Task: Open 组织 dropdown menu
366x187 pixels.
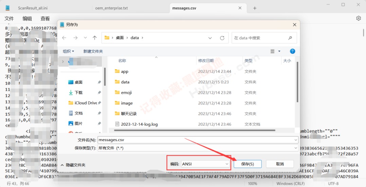Action: point(68,51)
